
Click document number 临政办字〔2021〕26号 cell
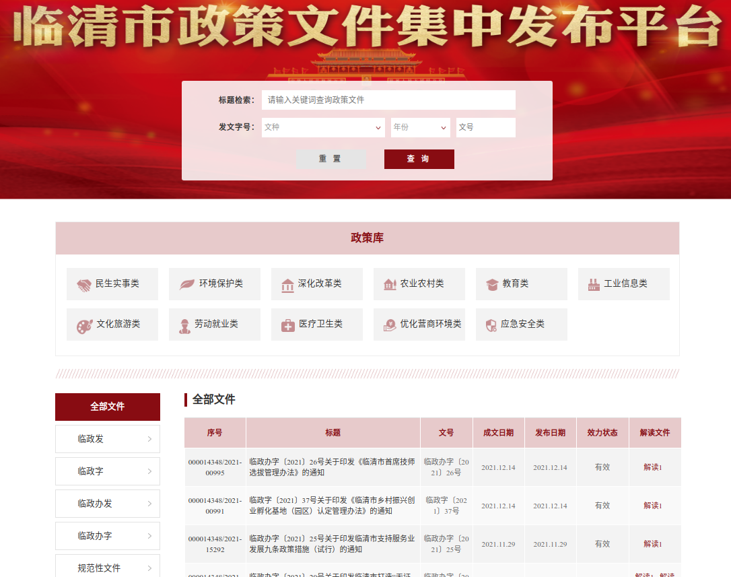(446, 467)
